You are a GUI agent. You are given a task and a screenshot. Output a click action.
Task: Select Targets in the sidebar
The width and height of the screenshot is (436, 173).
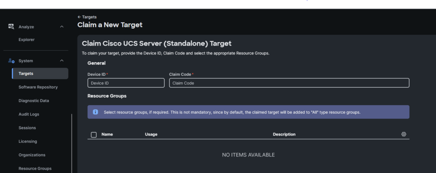point(40,73)
